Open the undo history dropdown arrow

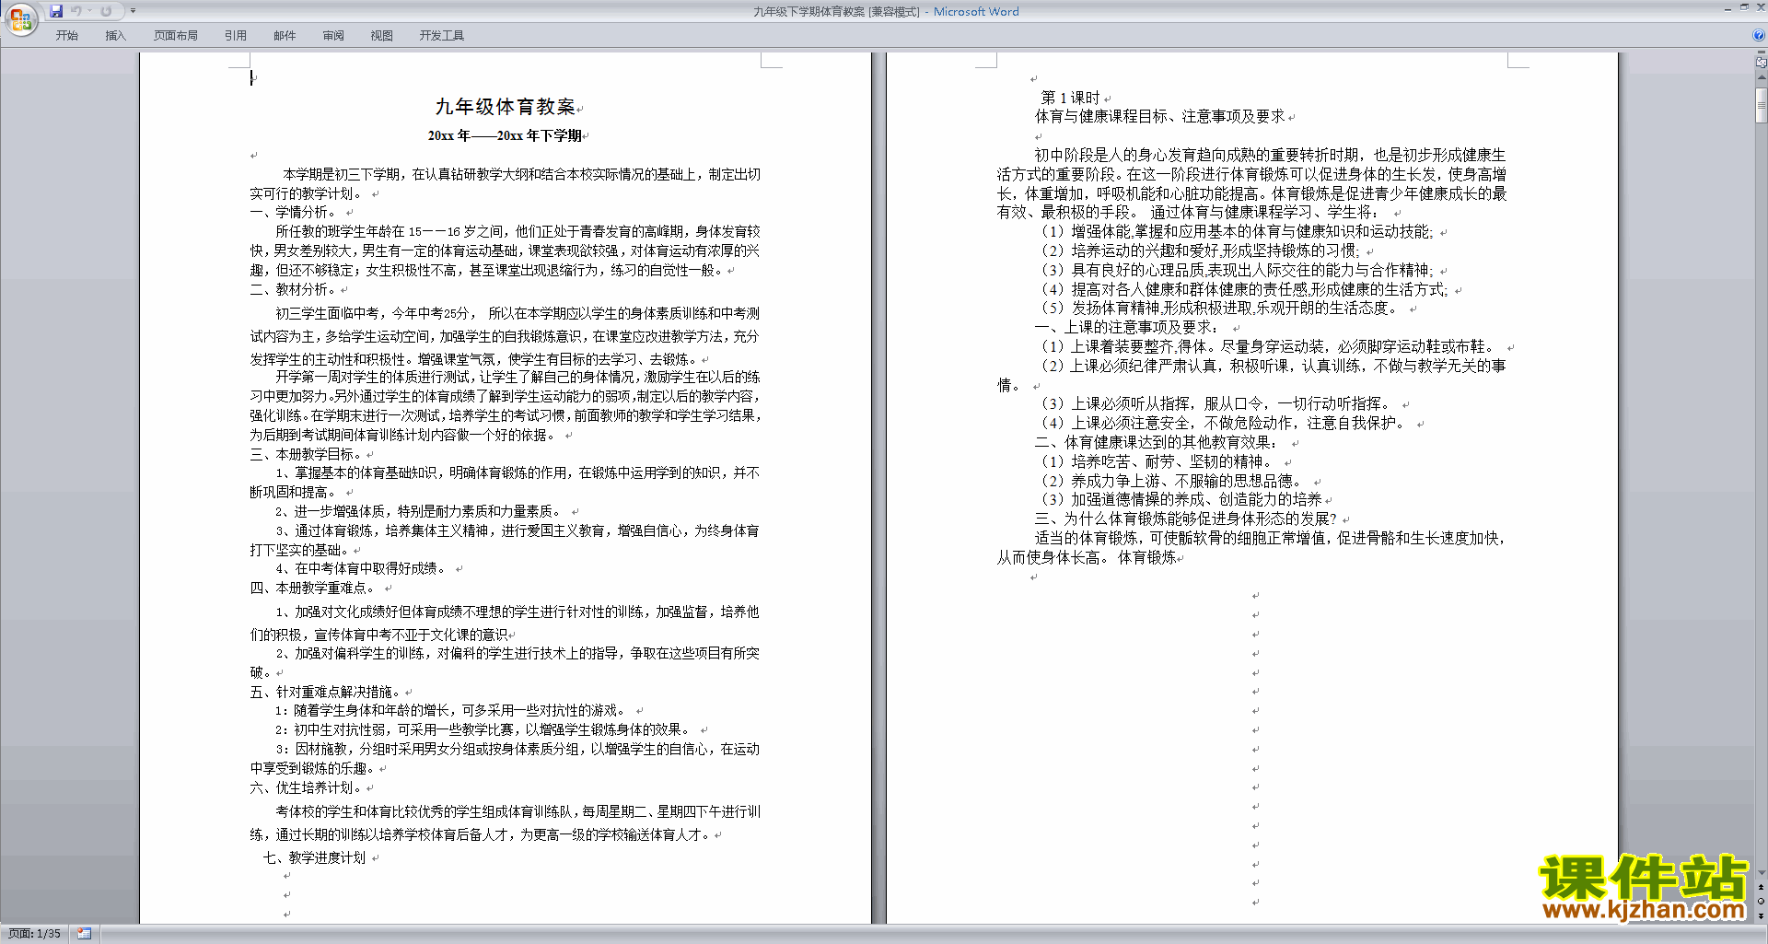click(89, 11)
